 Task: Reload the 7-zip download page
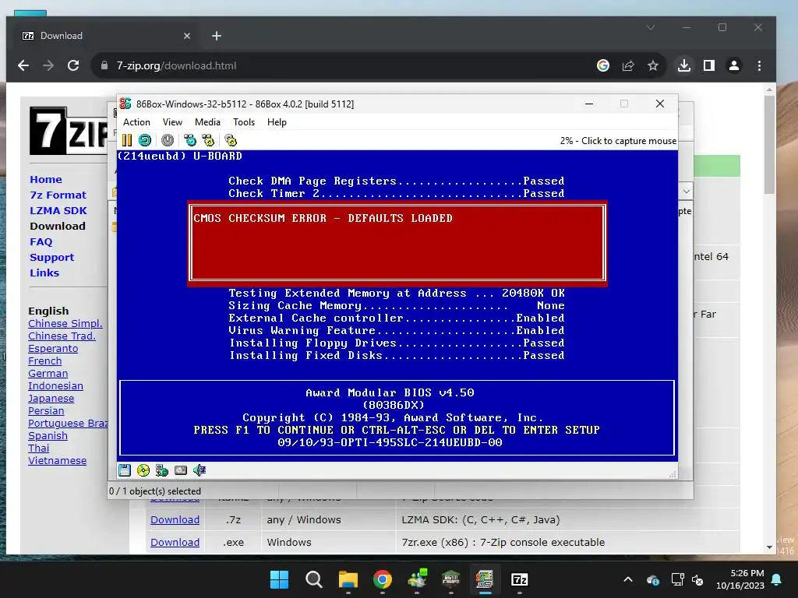coord(73,65)
